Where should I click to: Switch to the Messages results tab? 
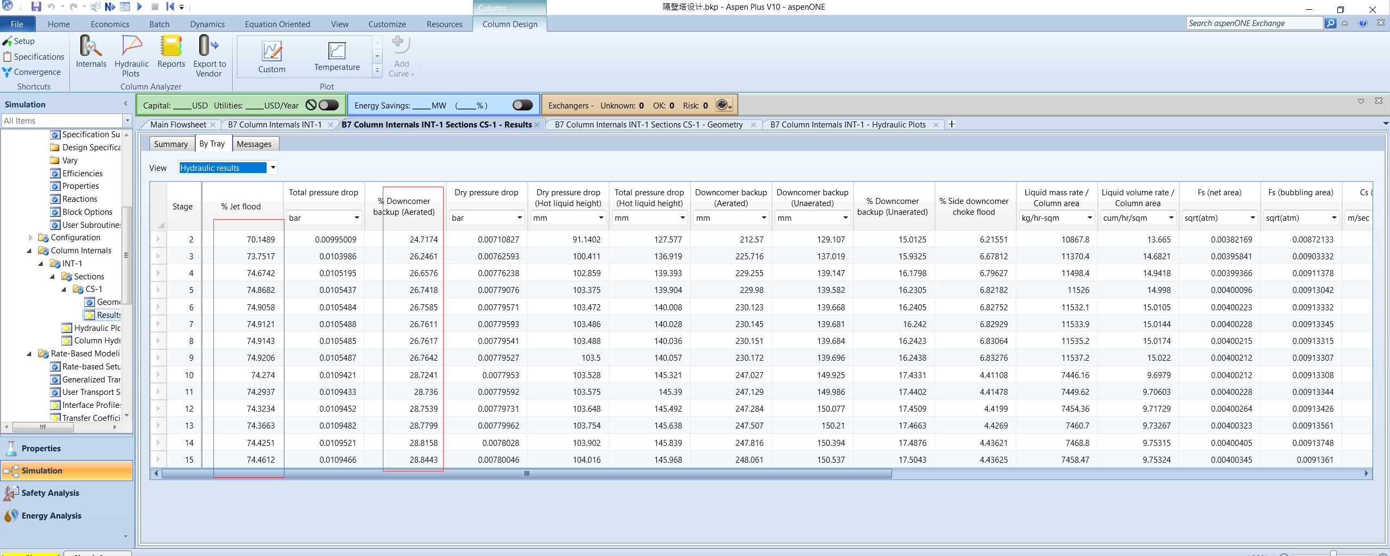pos(254,144)
